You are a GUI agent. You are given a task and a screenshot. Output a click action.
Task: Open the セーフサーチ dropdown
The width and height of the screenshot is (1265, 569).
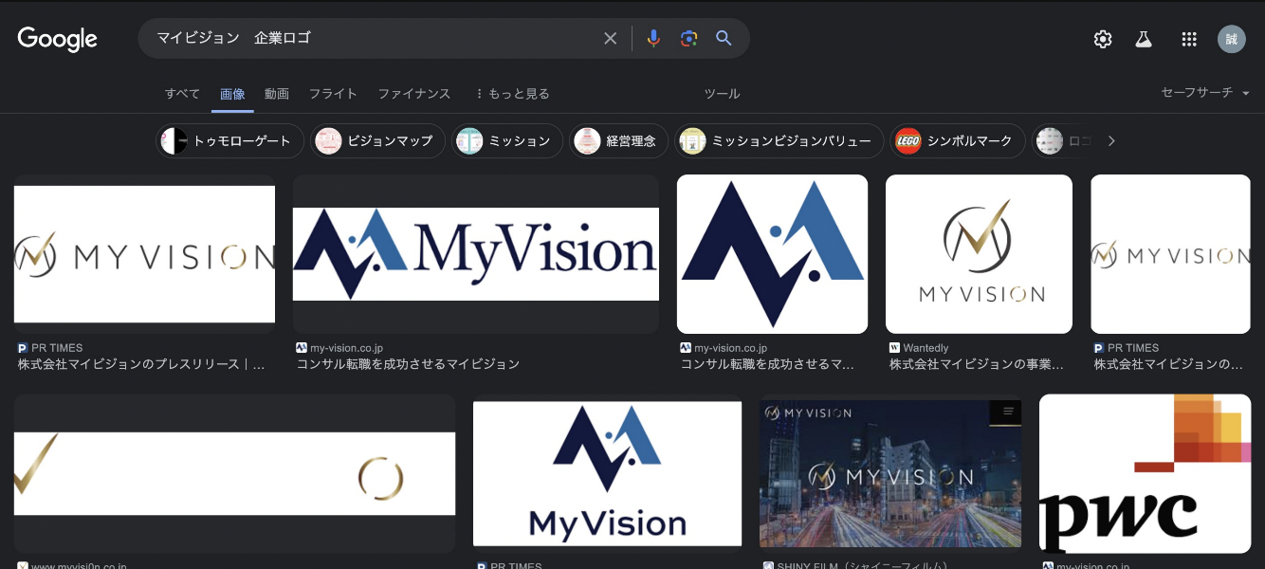click(x=1205, y=93)
